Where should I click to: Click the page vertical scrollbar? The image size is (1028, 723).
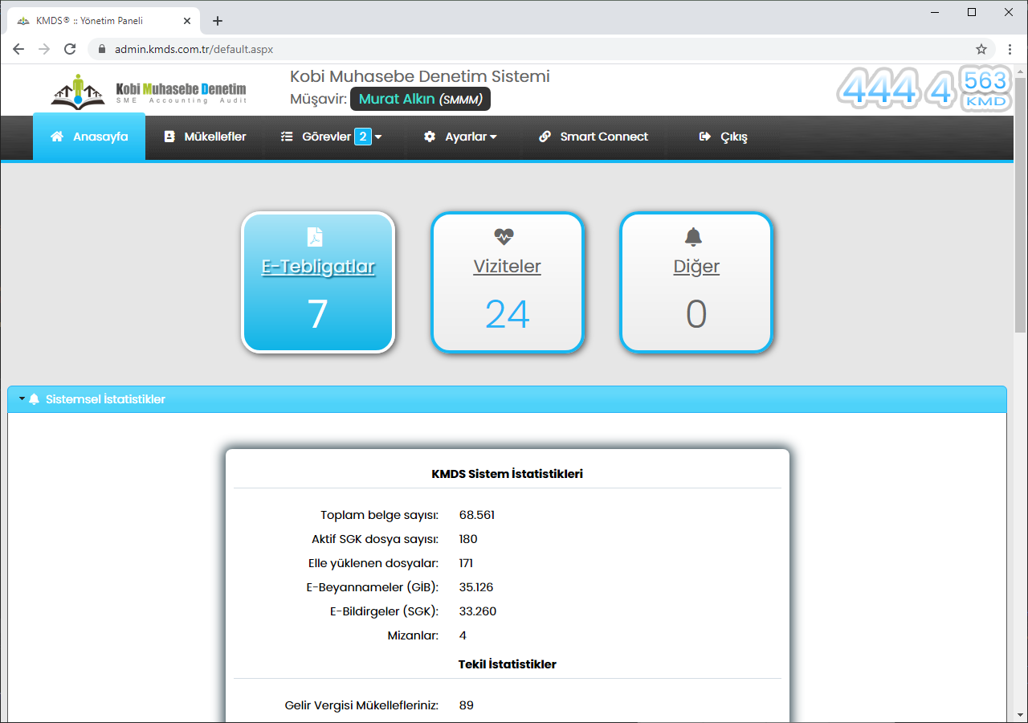1021,205
